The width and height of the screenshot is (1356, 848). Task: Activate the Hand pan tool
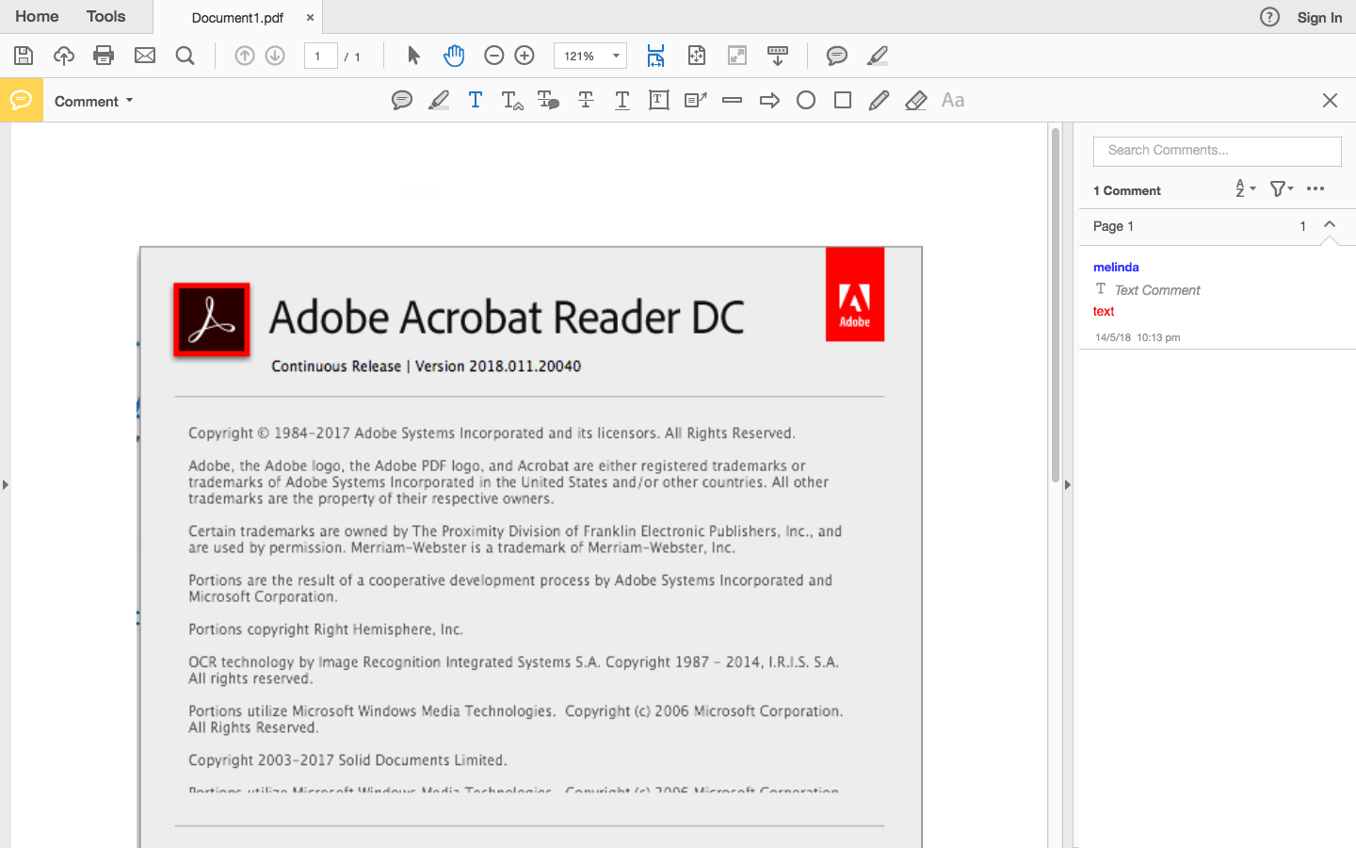(x=454, y=56)
